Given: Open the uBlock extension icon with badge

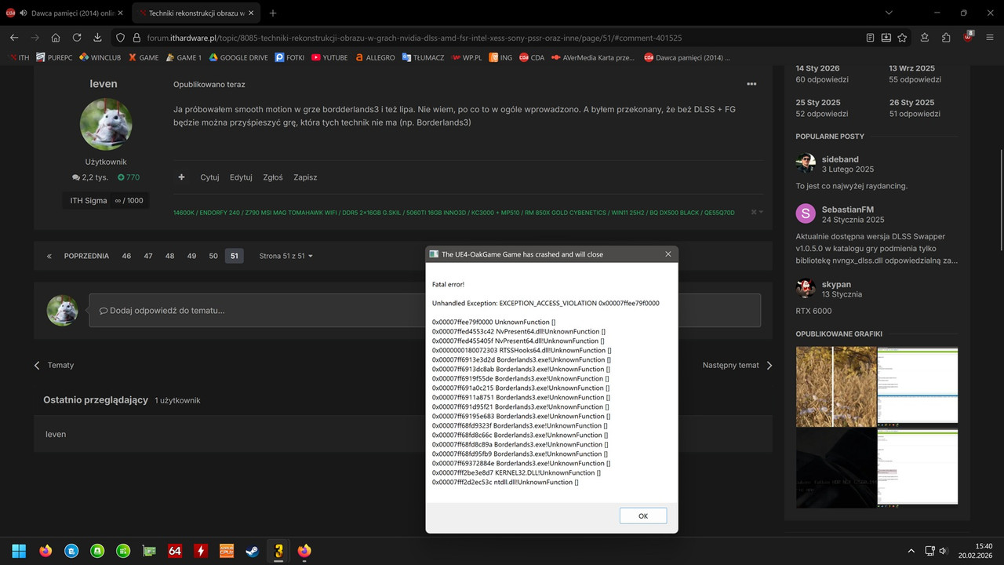Looking at the screenshot, I should [969, 37].
